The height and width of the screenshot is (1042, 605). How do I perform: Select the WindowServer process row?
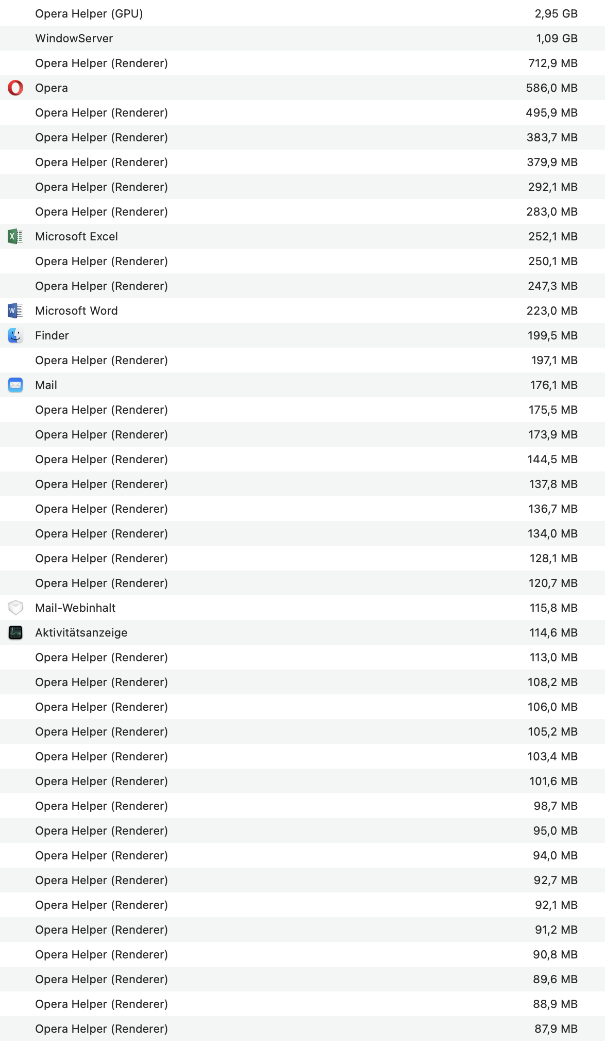74,38
